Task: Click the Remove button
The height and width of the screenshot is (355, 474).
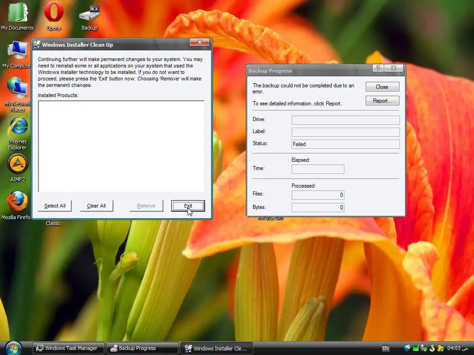Action: pyautogui.click(x=146, y=206)
